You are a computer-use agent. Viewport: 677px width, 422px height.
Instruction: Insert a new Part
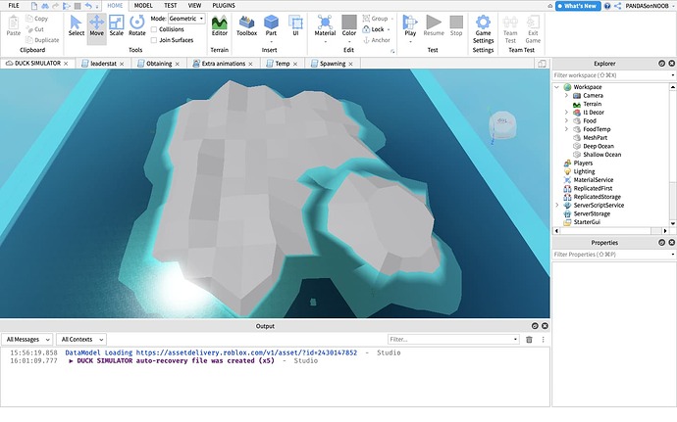[271, 25]
